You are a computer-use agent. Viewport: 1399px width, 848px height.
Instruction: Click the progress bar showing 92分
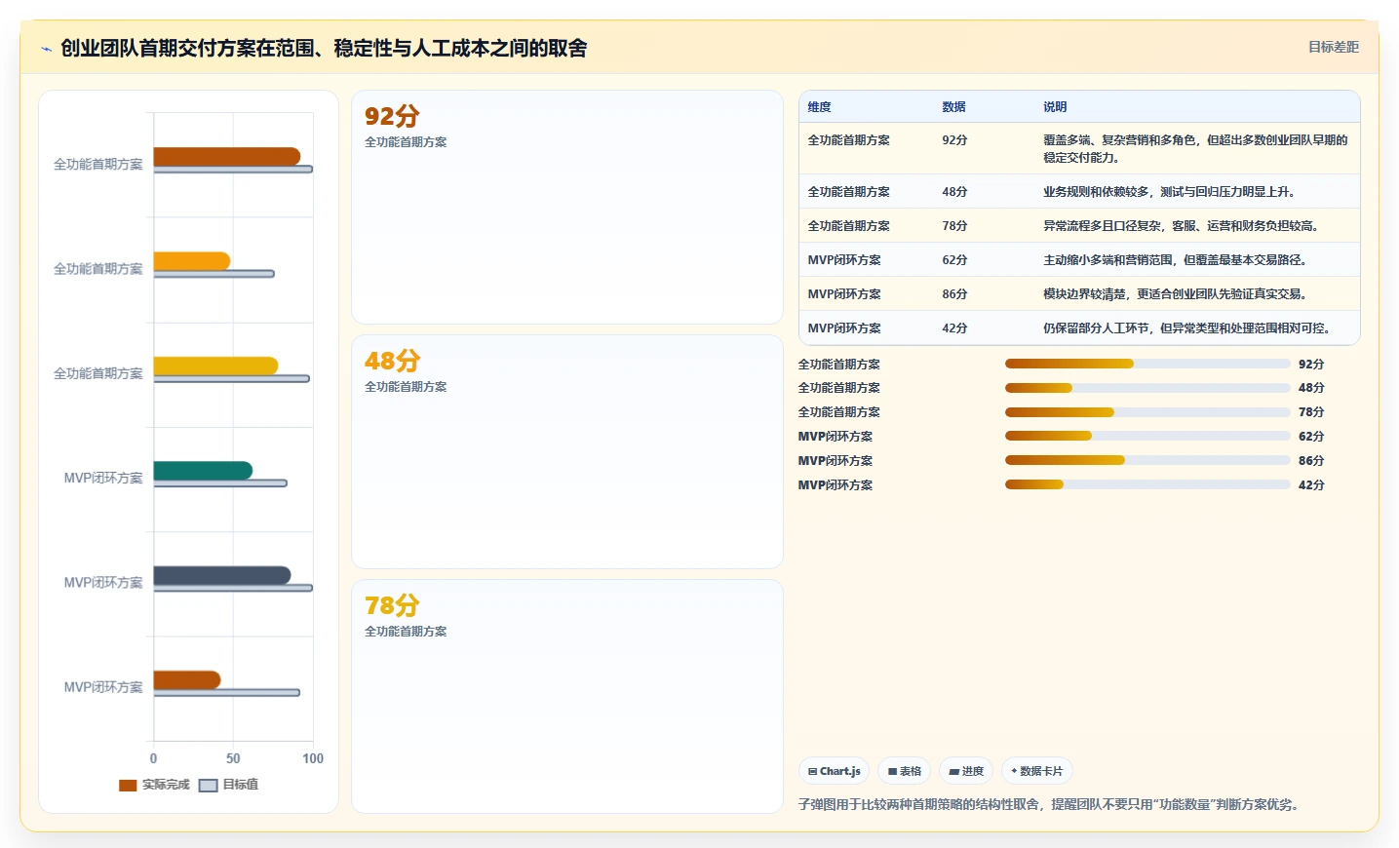[x=1147, y=364]
